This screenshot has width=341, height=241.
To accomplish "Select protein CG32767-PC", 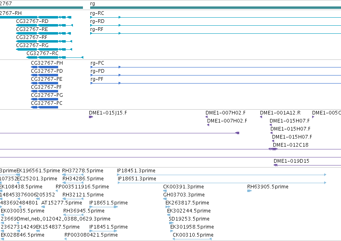I will [x=44, y=107].
